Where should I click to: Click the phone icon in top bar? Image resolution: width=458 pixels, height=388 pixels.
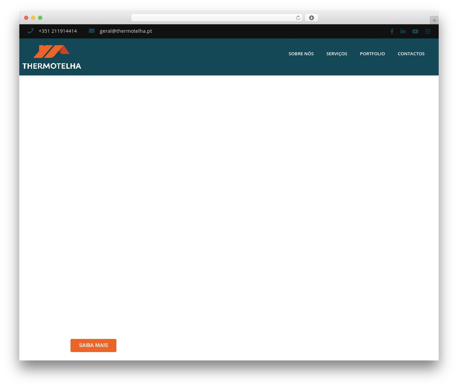31,31
